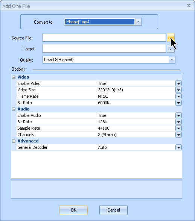Click the Audio section header
The image size is (195, 221).
23,109
